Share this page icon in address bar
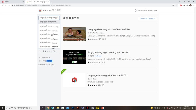196x110 pixels. pos(173,5)
